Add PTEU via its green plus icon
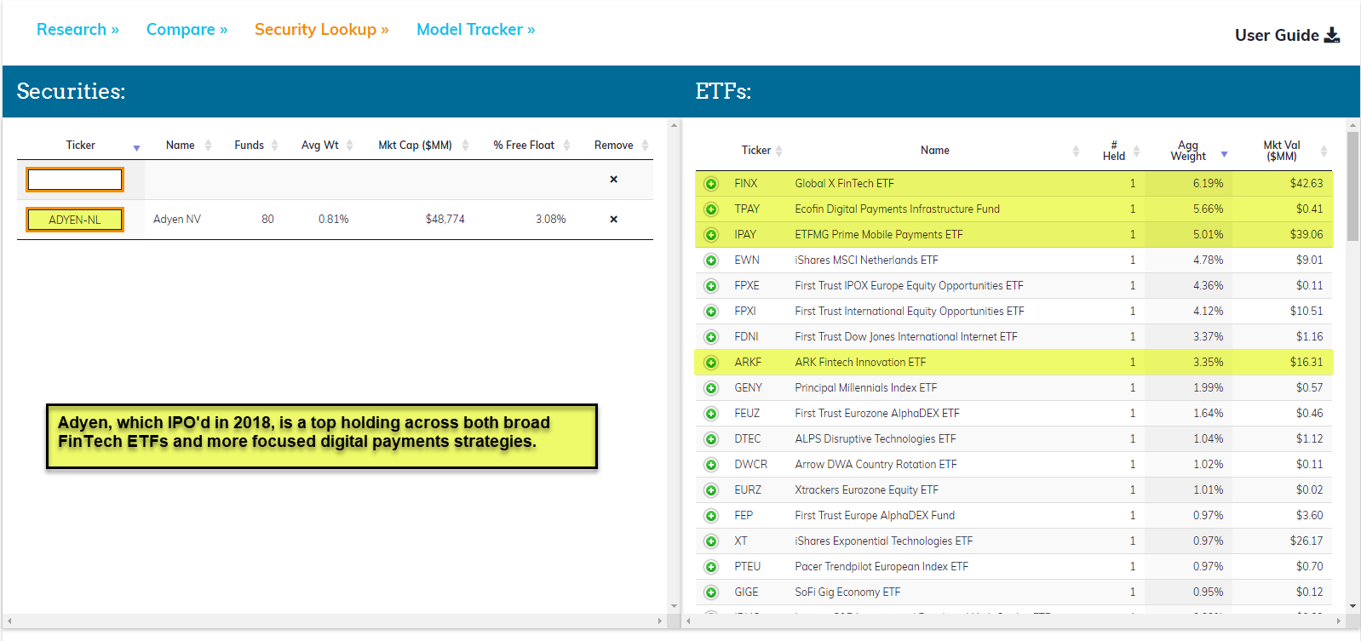 coord(711,567)
